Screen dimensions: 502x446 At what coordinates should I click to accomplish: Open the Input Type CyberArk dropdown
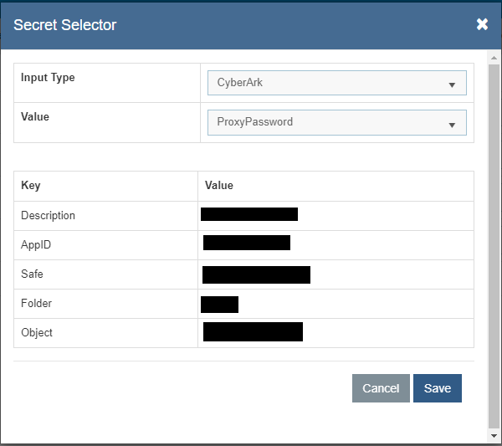pyautogui.click(x=336, y=84)
